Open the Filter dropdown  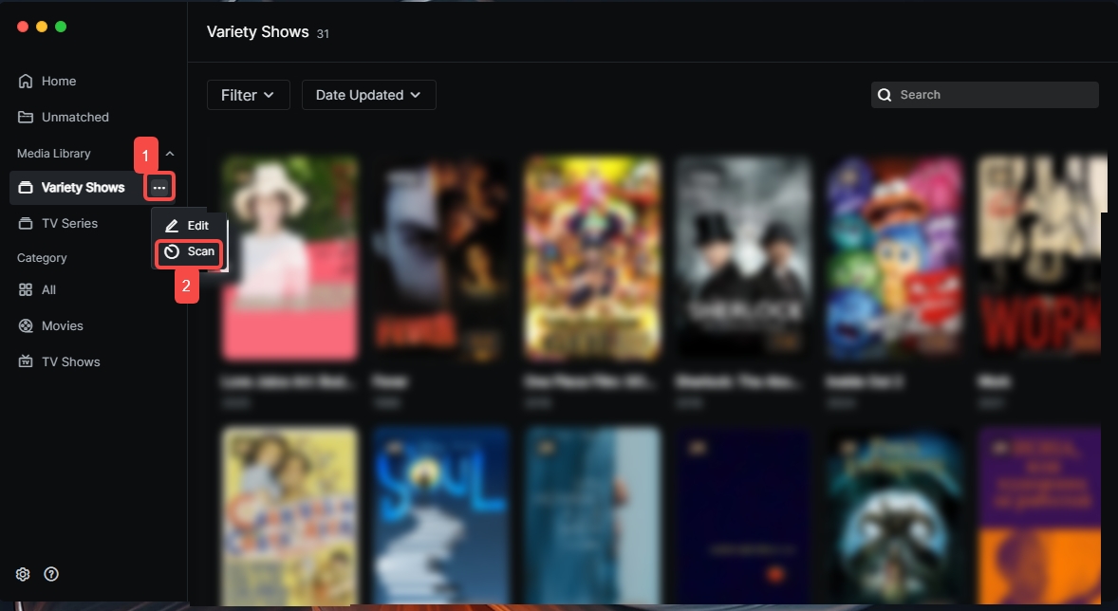tap(248, 95)
